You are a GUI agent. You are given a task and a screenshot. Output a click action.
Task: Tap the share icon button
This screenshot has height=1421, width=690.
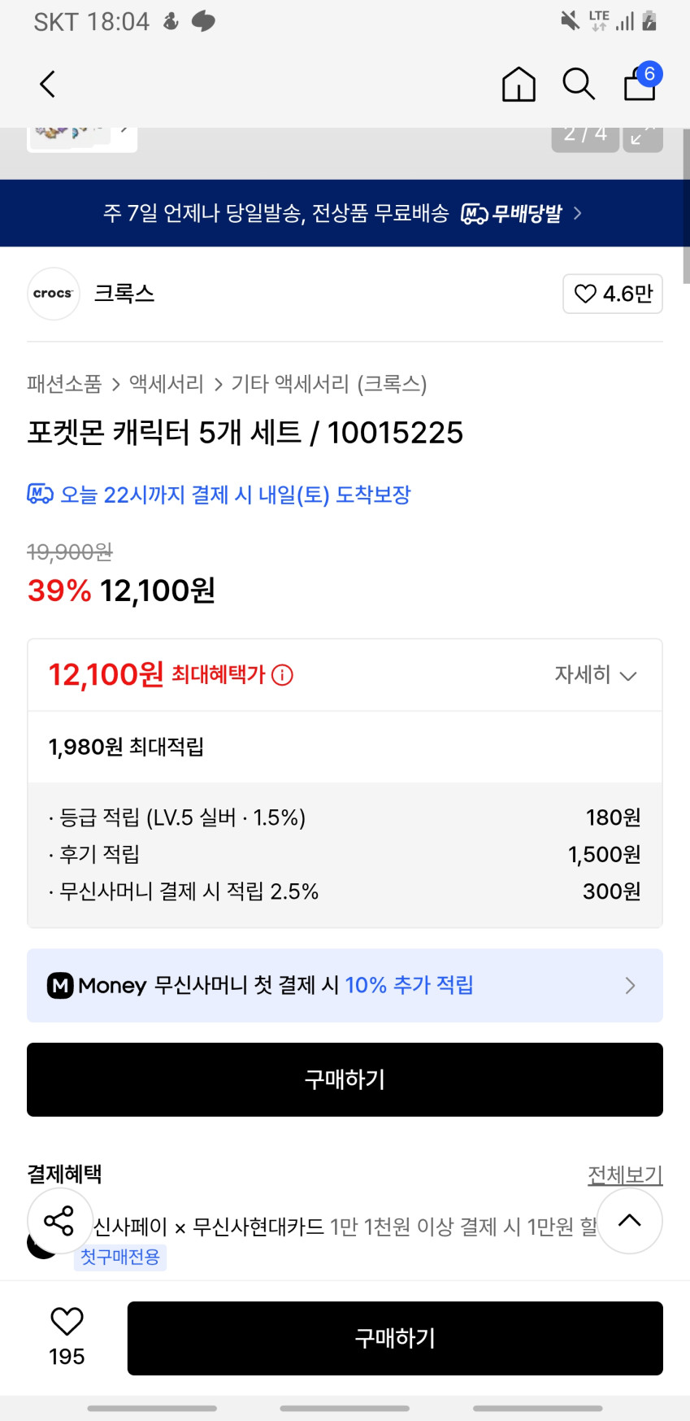coord(59,1221)
